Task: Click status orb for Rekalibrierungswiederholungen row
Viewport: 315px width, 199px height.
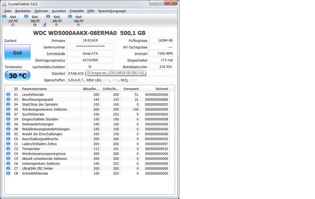Action: point(8,129)
